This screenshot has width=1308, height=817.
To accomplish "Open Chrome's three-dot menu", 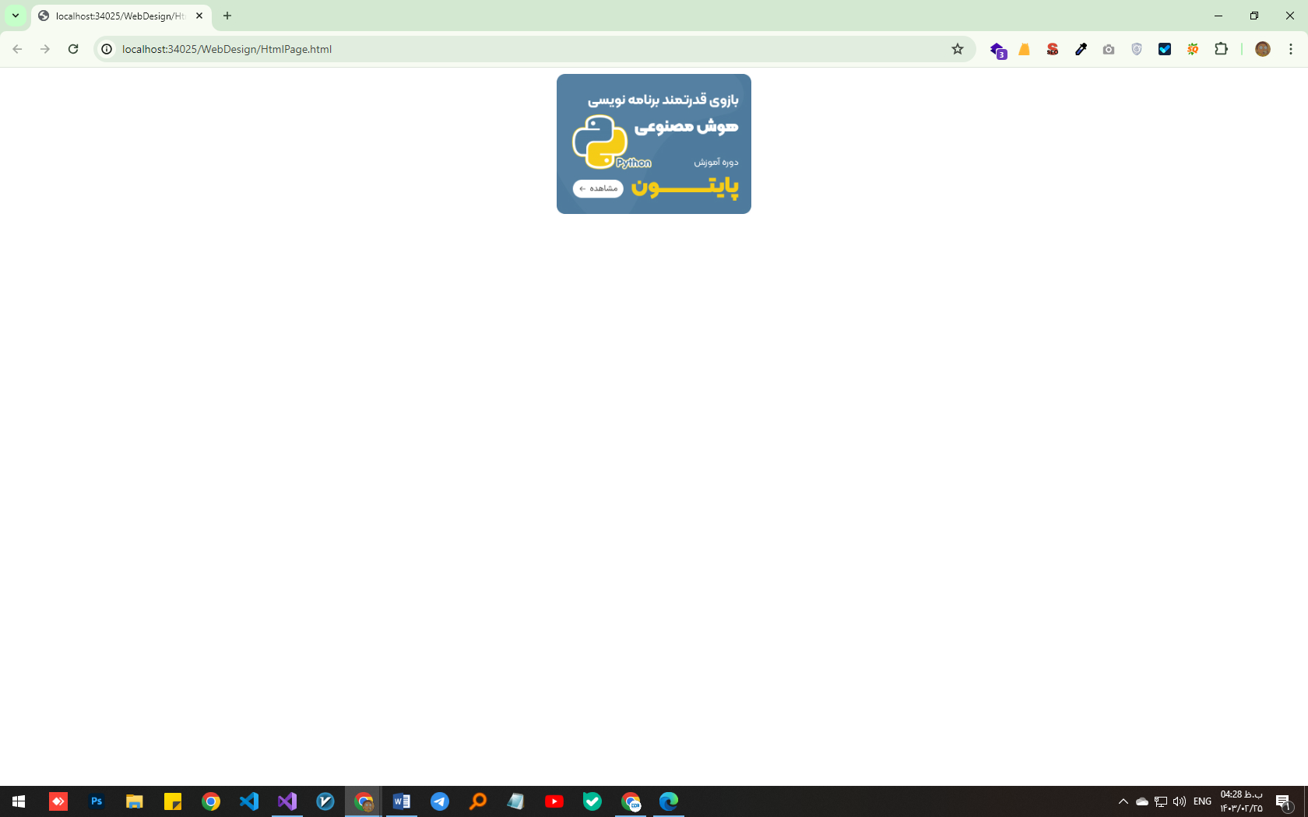I will pos(1291,49).
